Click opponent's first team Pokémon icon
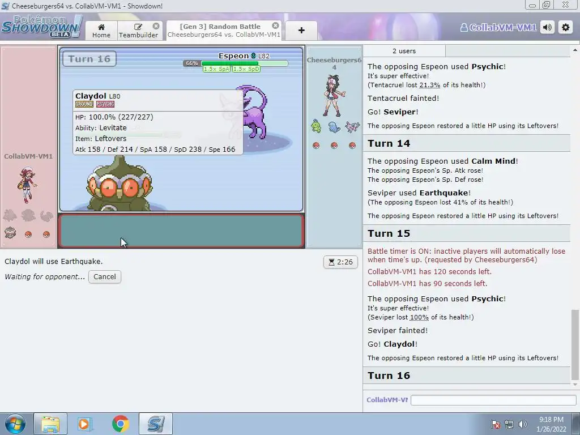Image resolution: width=580 pixels, height=435 pixels. click(316, 126)
